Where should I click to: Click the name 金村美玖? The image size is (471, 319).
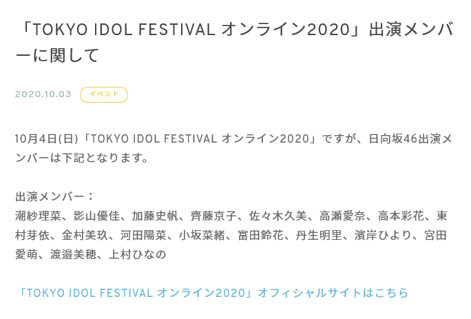pyautogui.click(x=85, y=235)
